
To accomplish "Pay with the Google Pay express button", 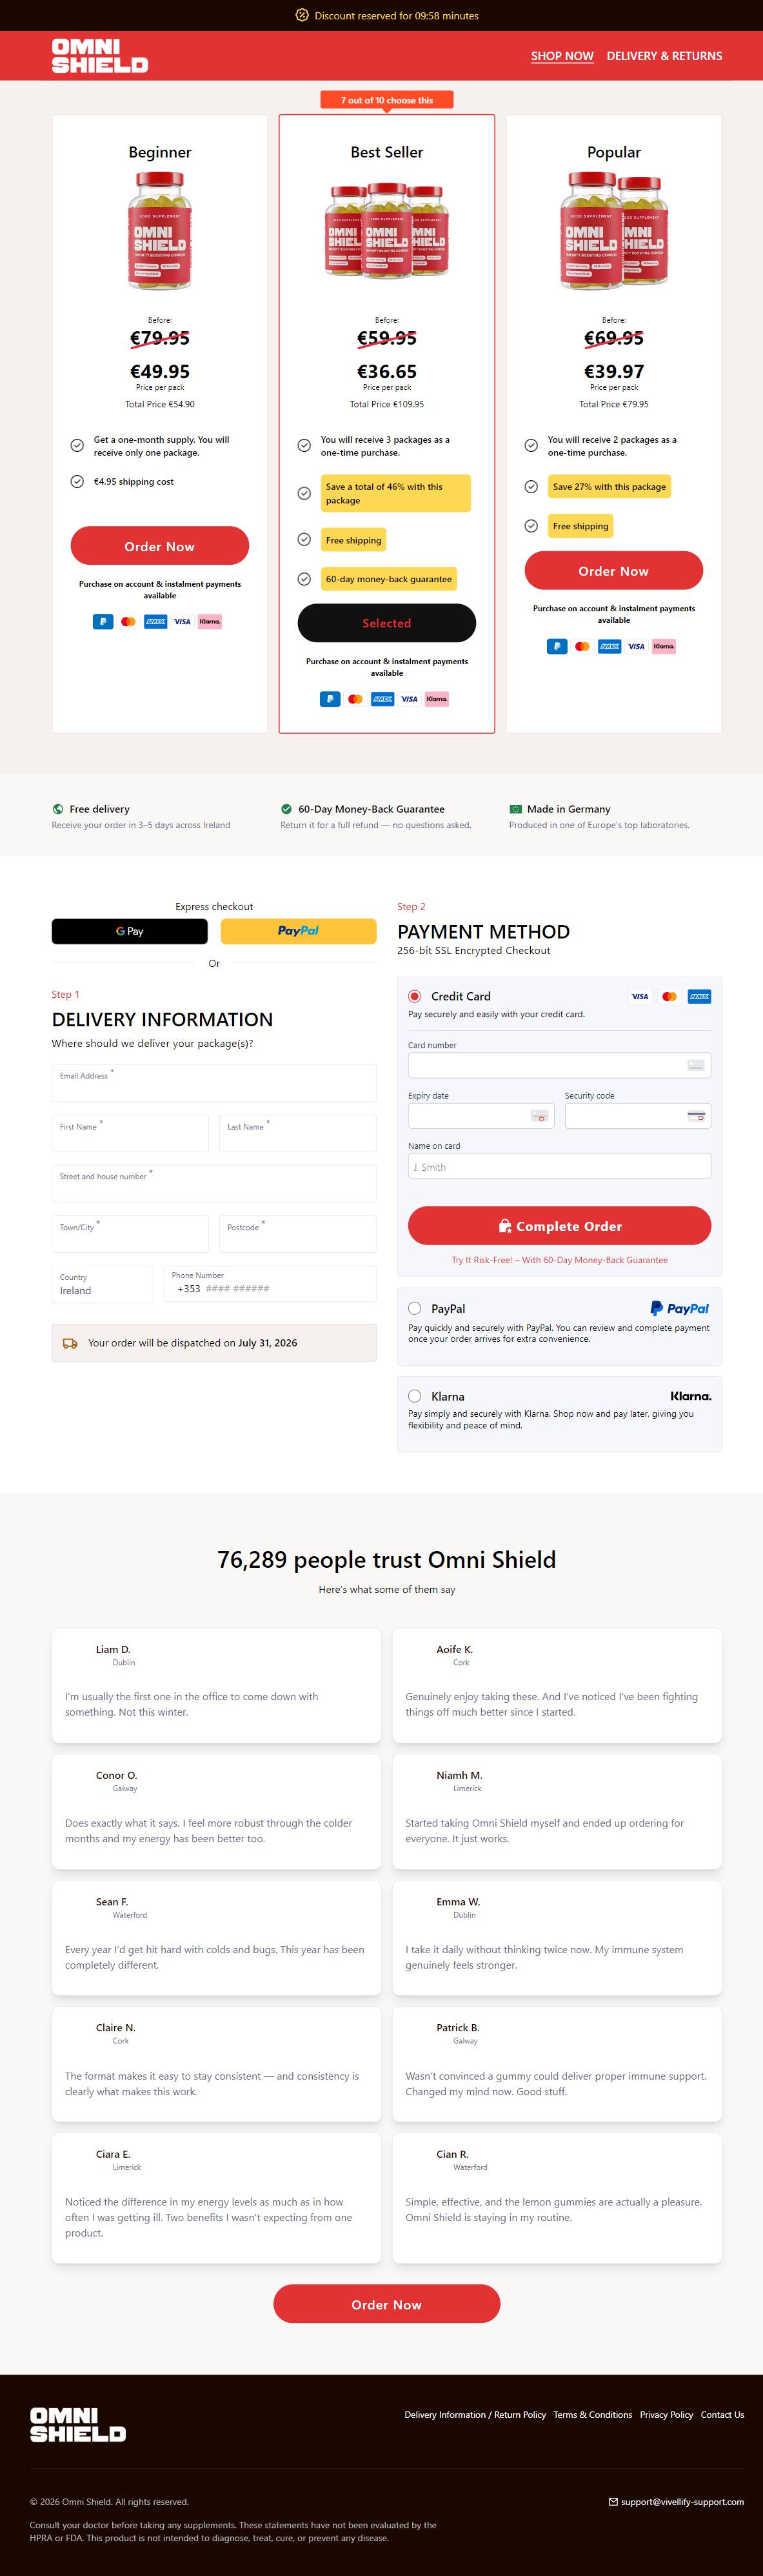I will [x=130, y=931].
